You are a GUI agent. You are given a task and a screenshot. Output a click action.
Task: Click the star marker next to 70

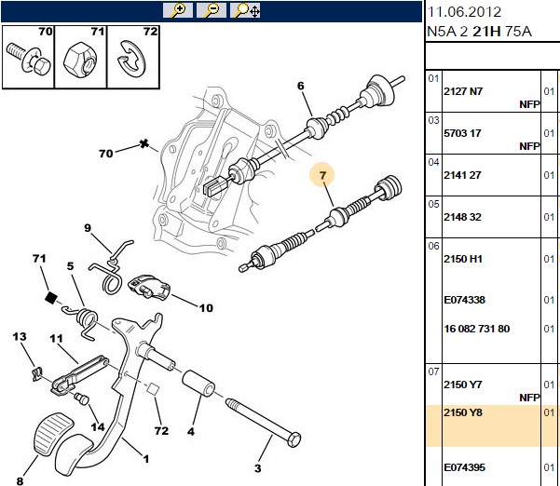tap(143, 143)
